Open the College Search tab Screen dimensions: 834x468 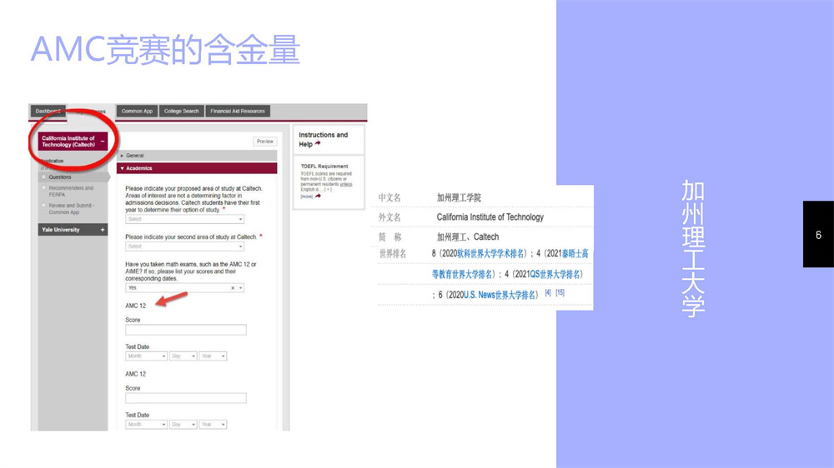point(181,111)
